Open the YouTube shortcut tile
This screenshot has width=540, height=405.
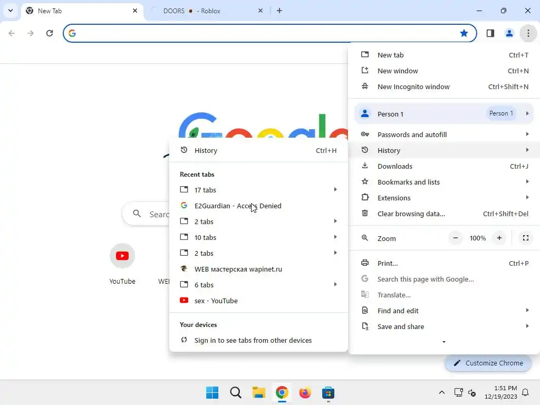coord(122,264)
